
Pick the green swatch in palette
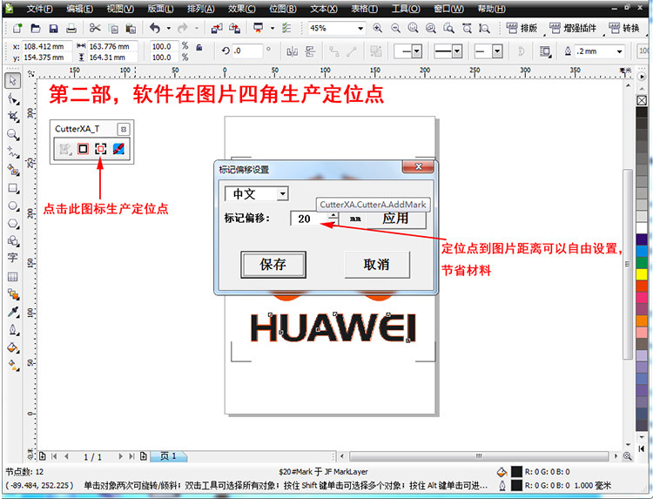pos(642,263)
